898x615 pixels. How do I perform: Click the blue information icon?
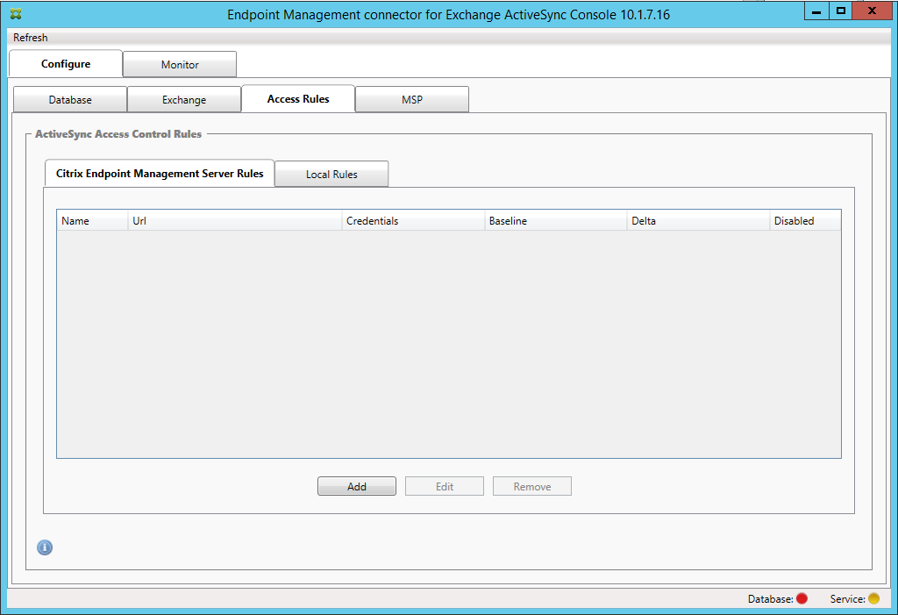(45, 547)
